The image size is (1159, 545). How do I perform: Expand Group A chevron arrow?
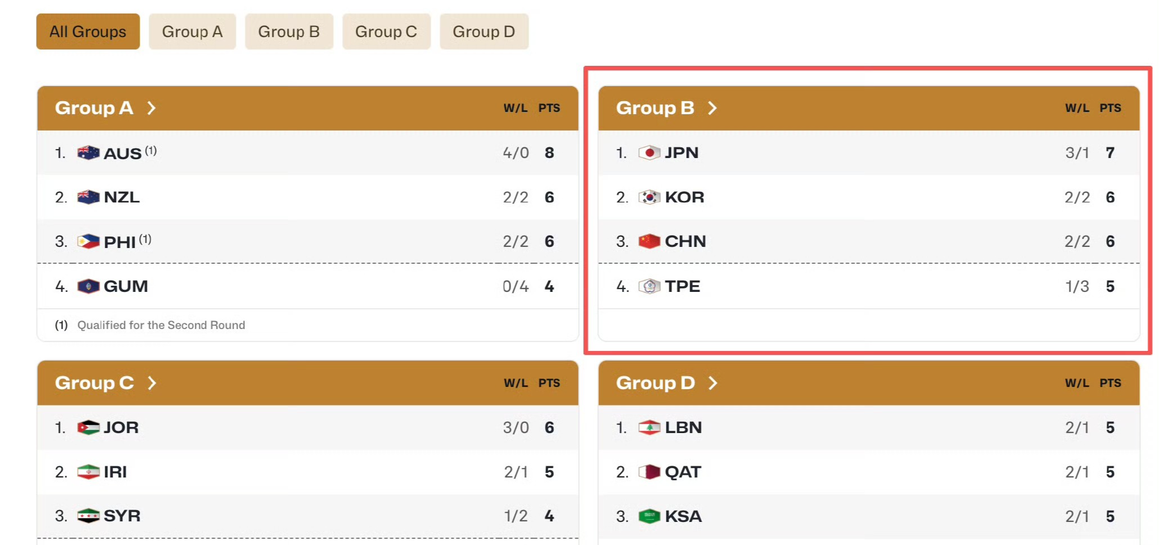click(x=151, y=108)
